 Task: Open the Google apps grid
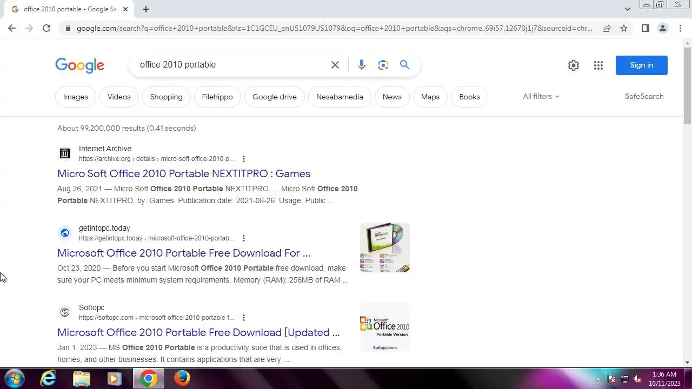pyautogui.click(x=598, y=65)
